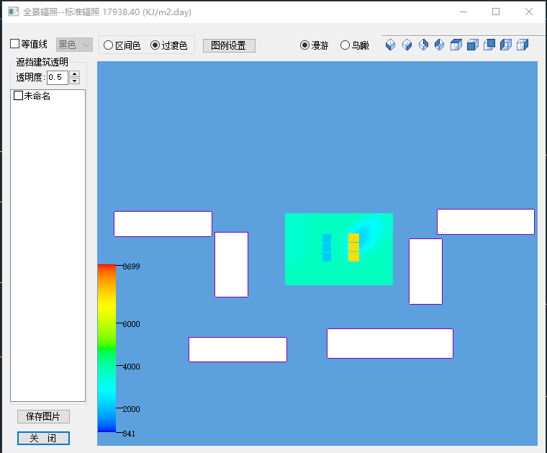Switch to northwest isometric view cube

tap(440, 45)
